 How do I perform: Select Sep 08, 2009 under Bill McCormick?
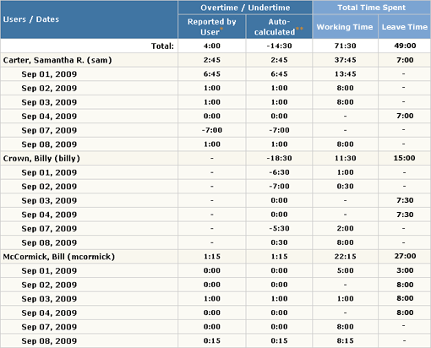(x=49, y=341)
